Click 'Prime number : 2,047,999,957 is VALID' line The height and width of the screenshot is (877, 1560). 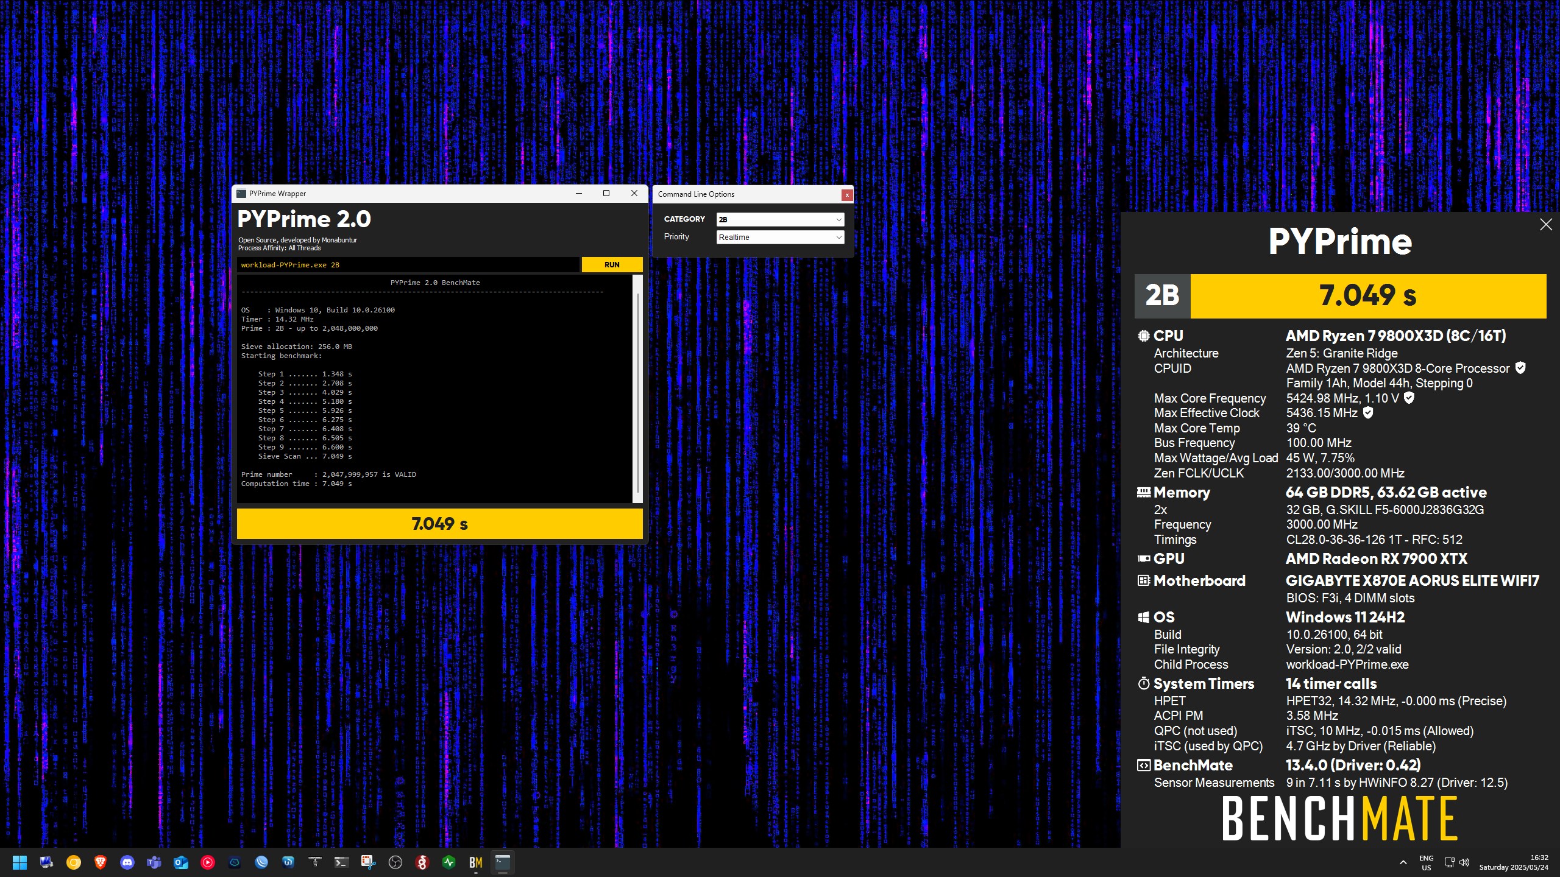pos(328,474)
